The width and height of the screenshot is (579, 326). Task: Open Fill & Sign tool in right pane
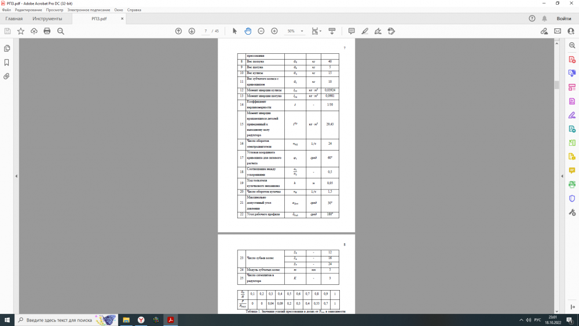(572, 115)
